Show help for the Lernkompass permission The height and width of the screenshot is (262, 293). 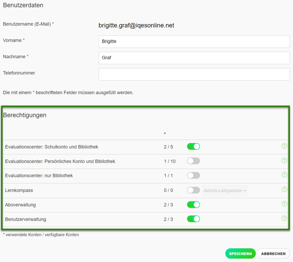pos(284,190)
